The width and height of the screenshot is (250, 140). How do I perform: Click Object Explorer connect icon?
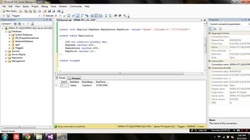[15, 24]
